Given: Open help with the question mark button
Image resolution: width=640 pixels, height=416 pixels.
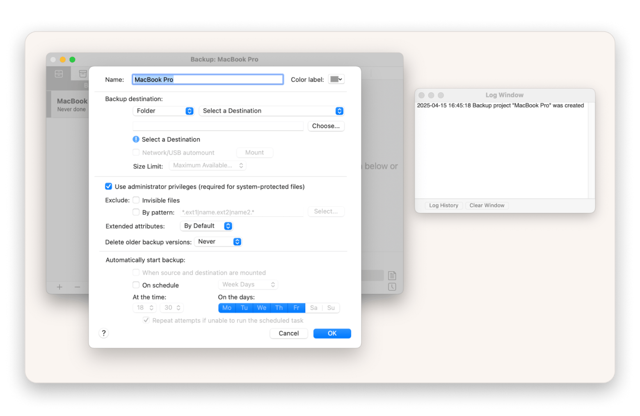Looking at the screenshot, I should [x=104, y=333].
